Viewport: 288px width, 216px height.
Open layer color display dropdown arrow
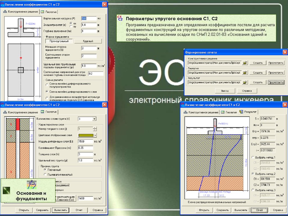coord(95,135)
